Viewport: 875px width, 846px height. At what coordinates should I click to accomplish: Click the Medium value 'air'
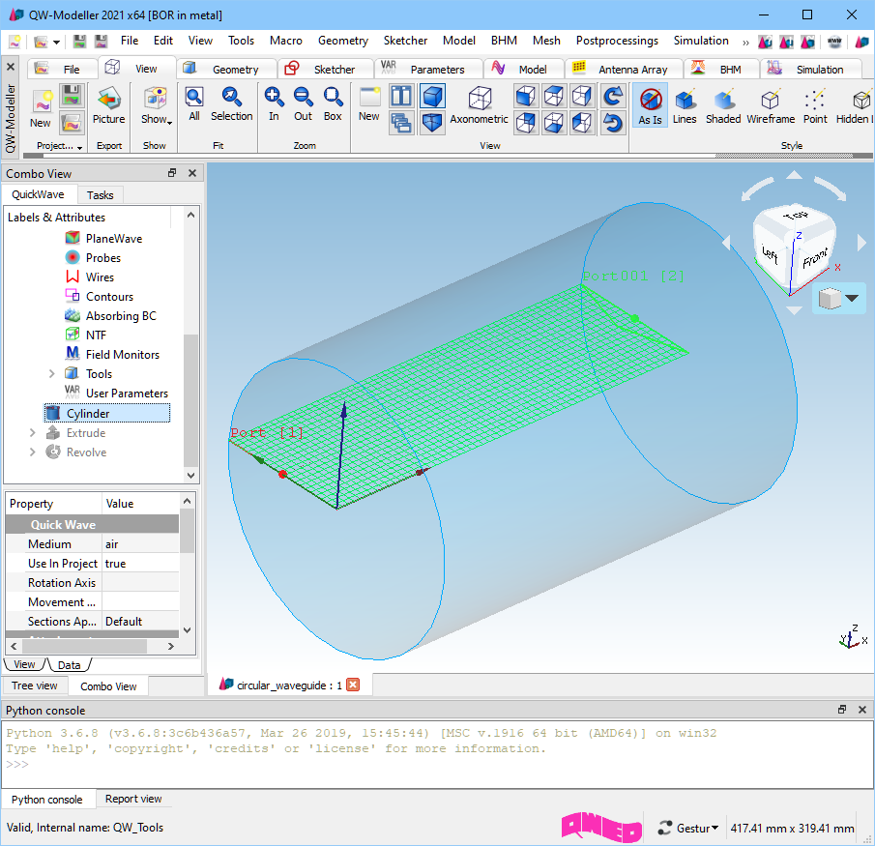click(x=140, y=544)
